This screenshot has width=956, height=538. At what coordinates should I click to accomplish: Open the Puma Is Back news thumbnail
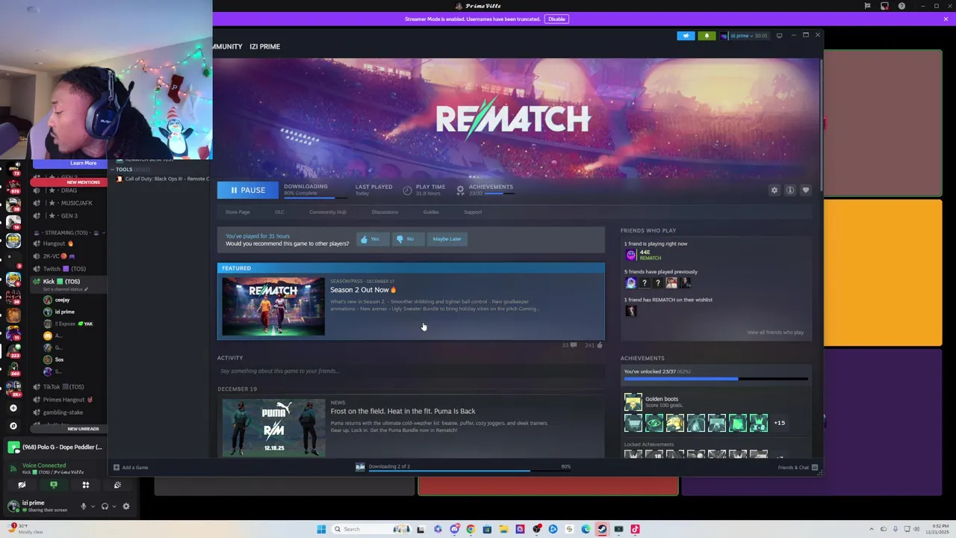point(273,427)
